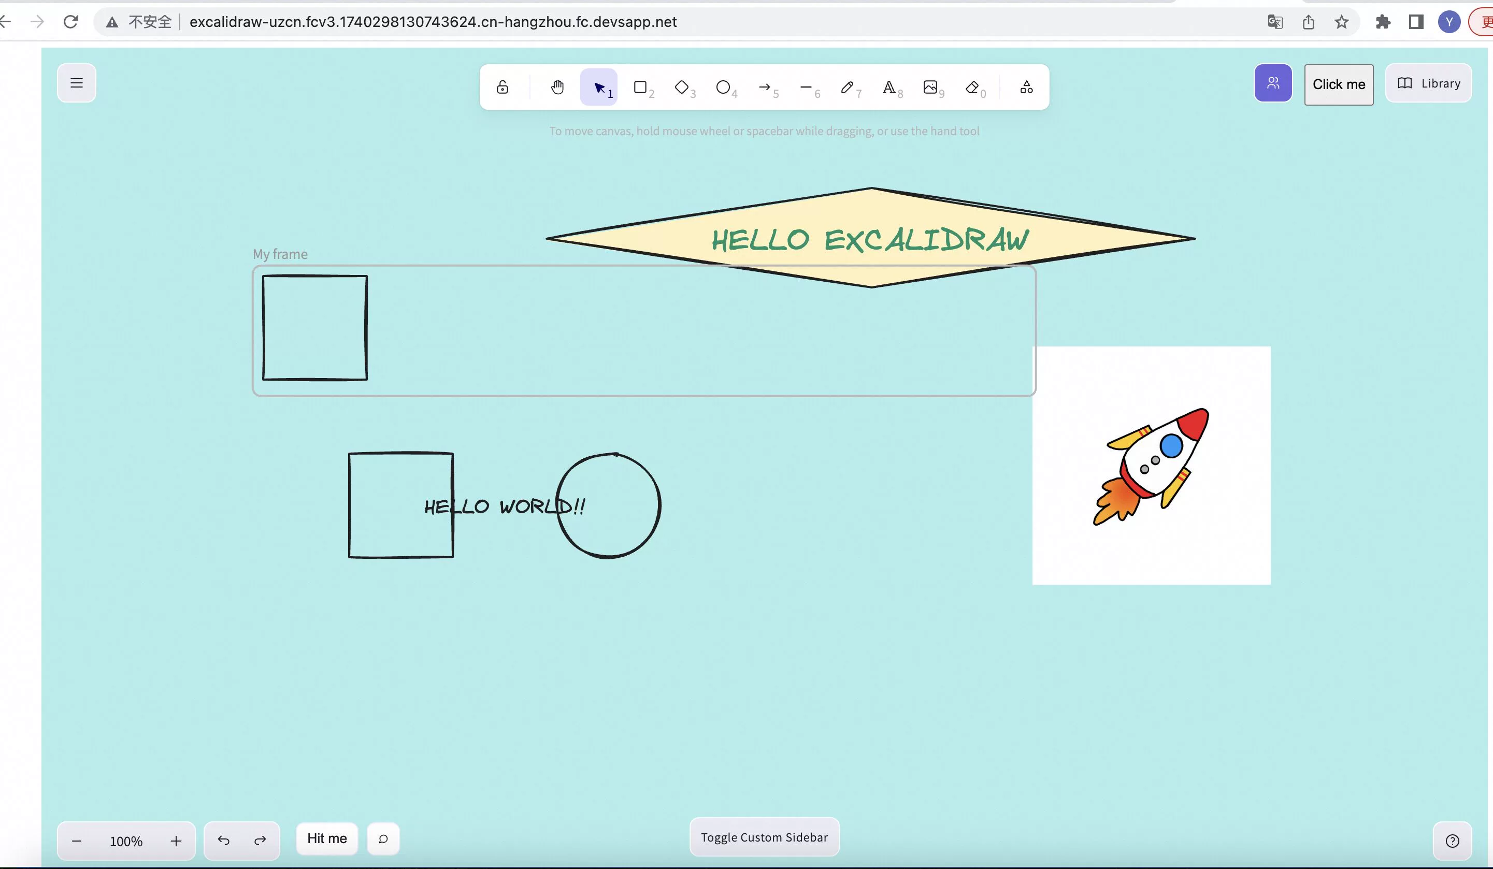
Task: Redo the last undone action
Action: [x=260, y=841]
